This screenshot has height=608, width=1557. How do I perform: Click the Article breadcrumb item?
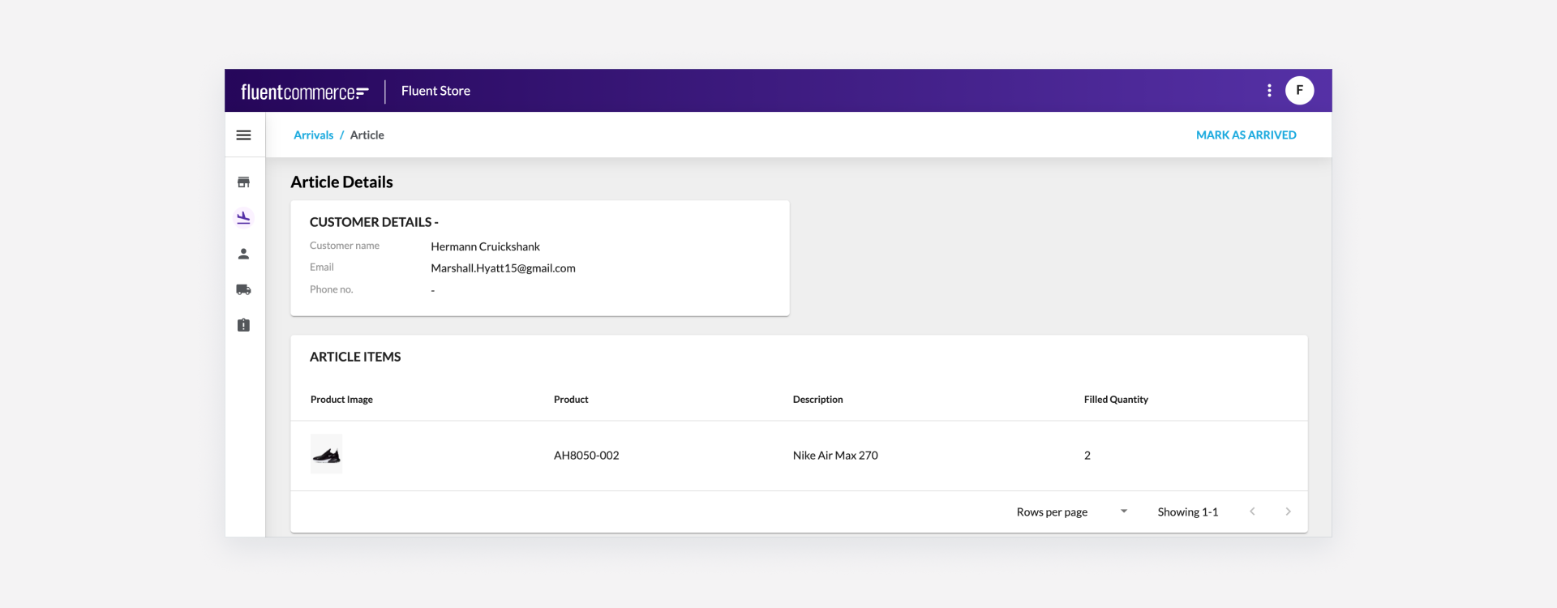click(x=367, y=135)
